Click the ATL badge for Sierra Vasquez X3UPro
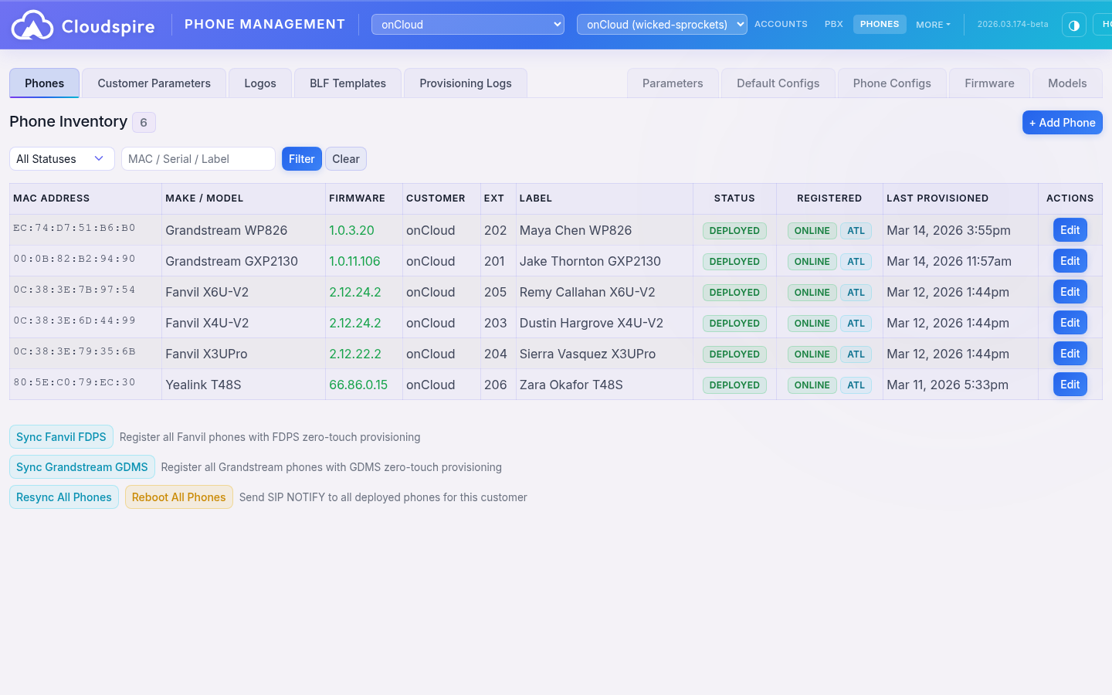Image resolution: width=1112 pixels, height=695 pixels. click(x=856, y=354)
